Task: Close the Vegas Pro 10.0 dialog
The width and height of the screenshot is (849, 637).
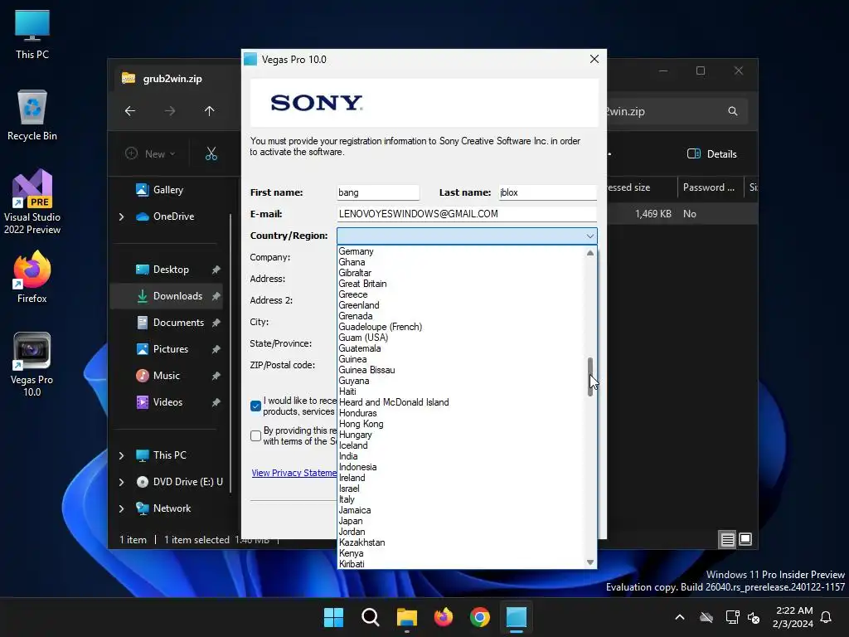Action: pyautogui.click(x=594, y=59)
